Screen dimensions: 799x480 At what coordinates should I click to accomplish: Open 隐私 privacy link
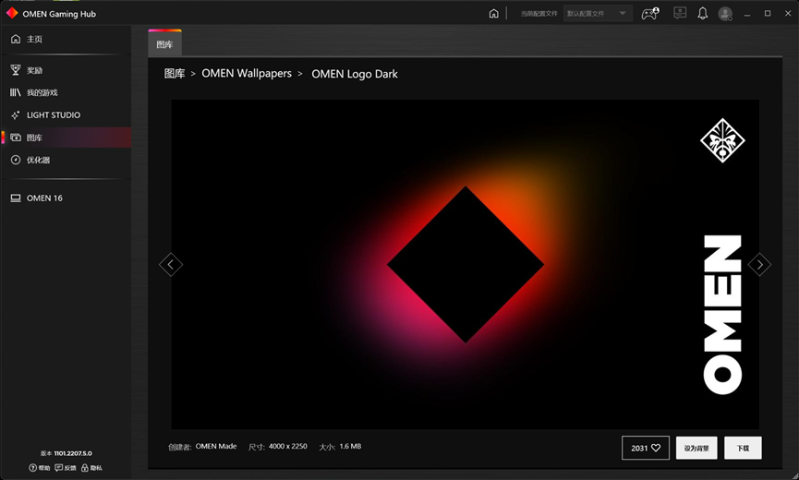pos(91,468)
